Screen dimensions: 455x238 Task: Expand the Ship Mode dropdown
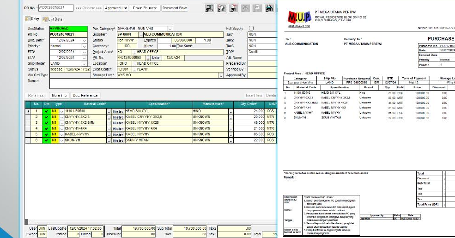tap(85, 64)
